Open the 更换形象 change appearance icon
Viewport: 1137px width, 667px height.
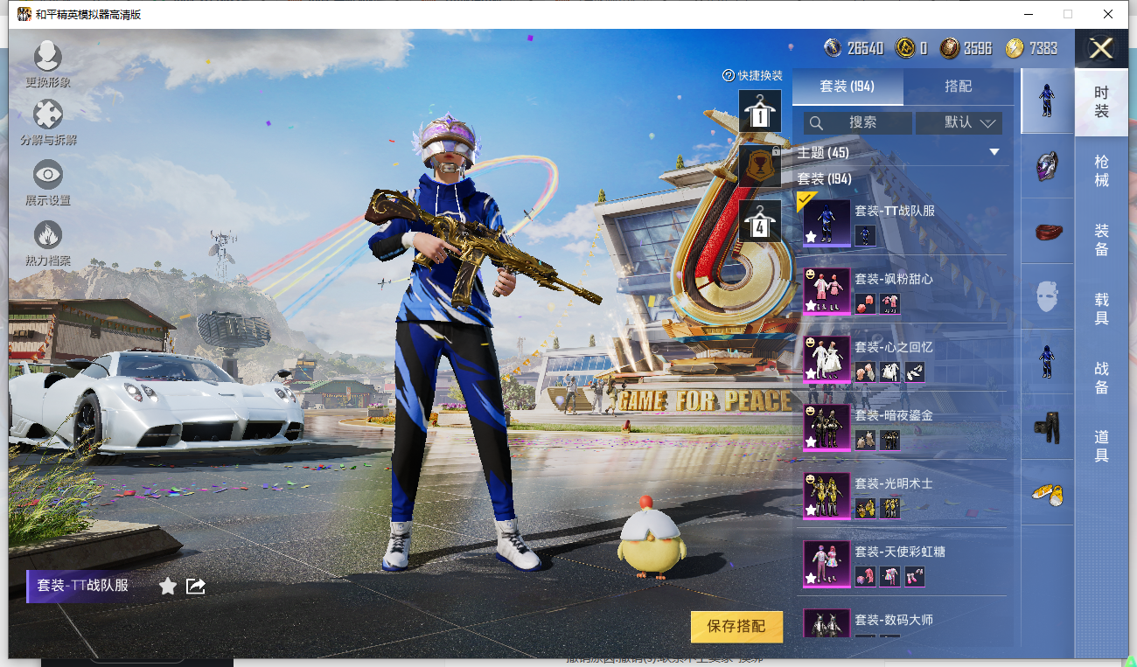point(47,58)
